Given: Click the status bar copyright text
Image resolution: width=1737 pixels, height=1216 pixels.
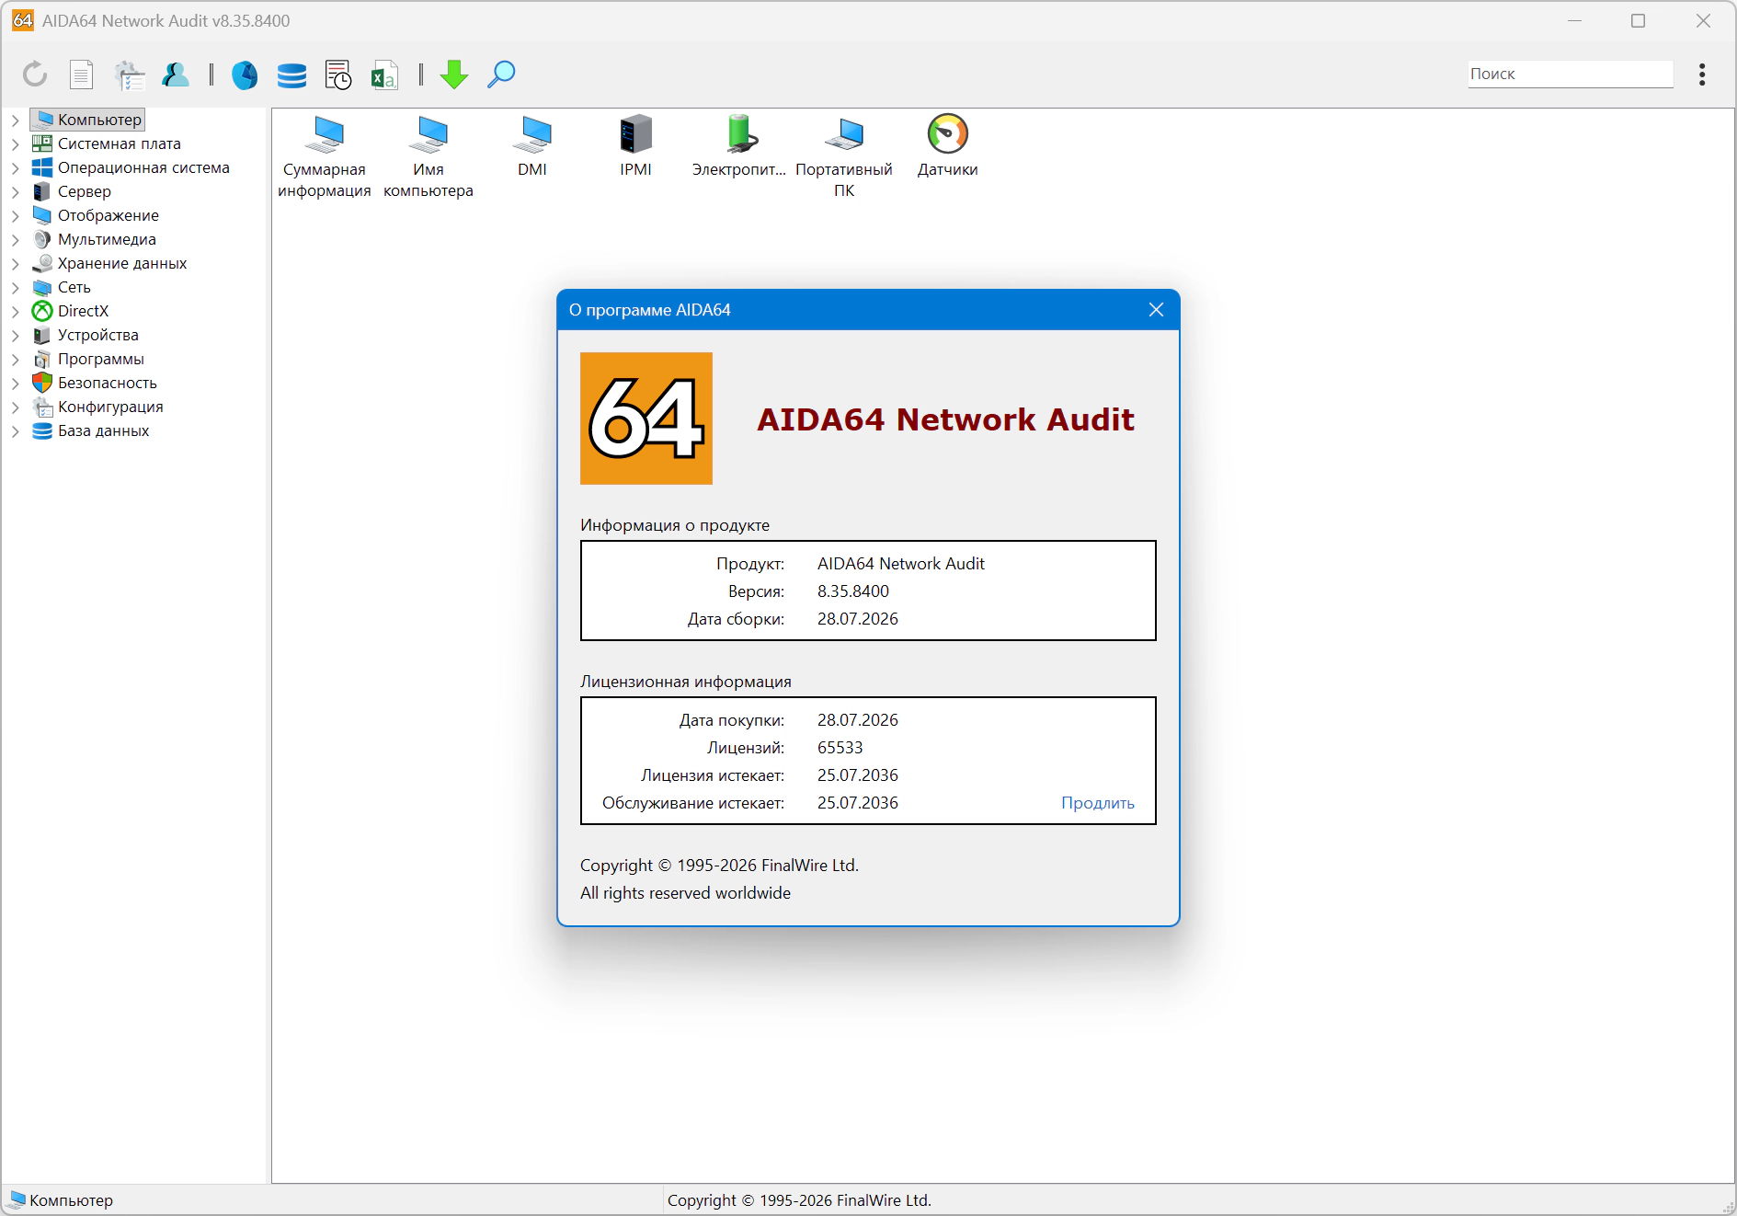Looking at the screenshot, I should [x=799, y=1200].
